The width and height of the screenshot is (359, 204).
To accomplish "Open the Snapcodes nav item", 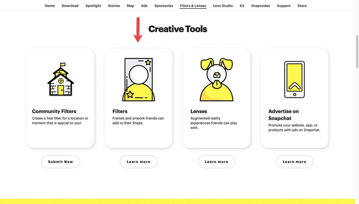I will click(261, 6).
